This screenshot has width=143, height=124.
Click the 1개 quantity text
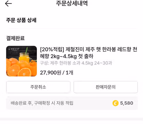click(x=69, y=73)
